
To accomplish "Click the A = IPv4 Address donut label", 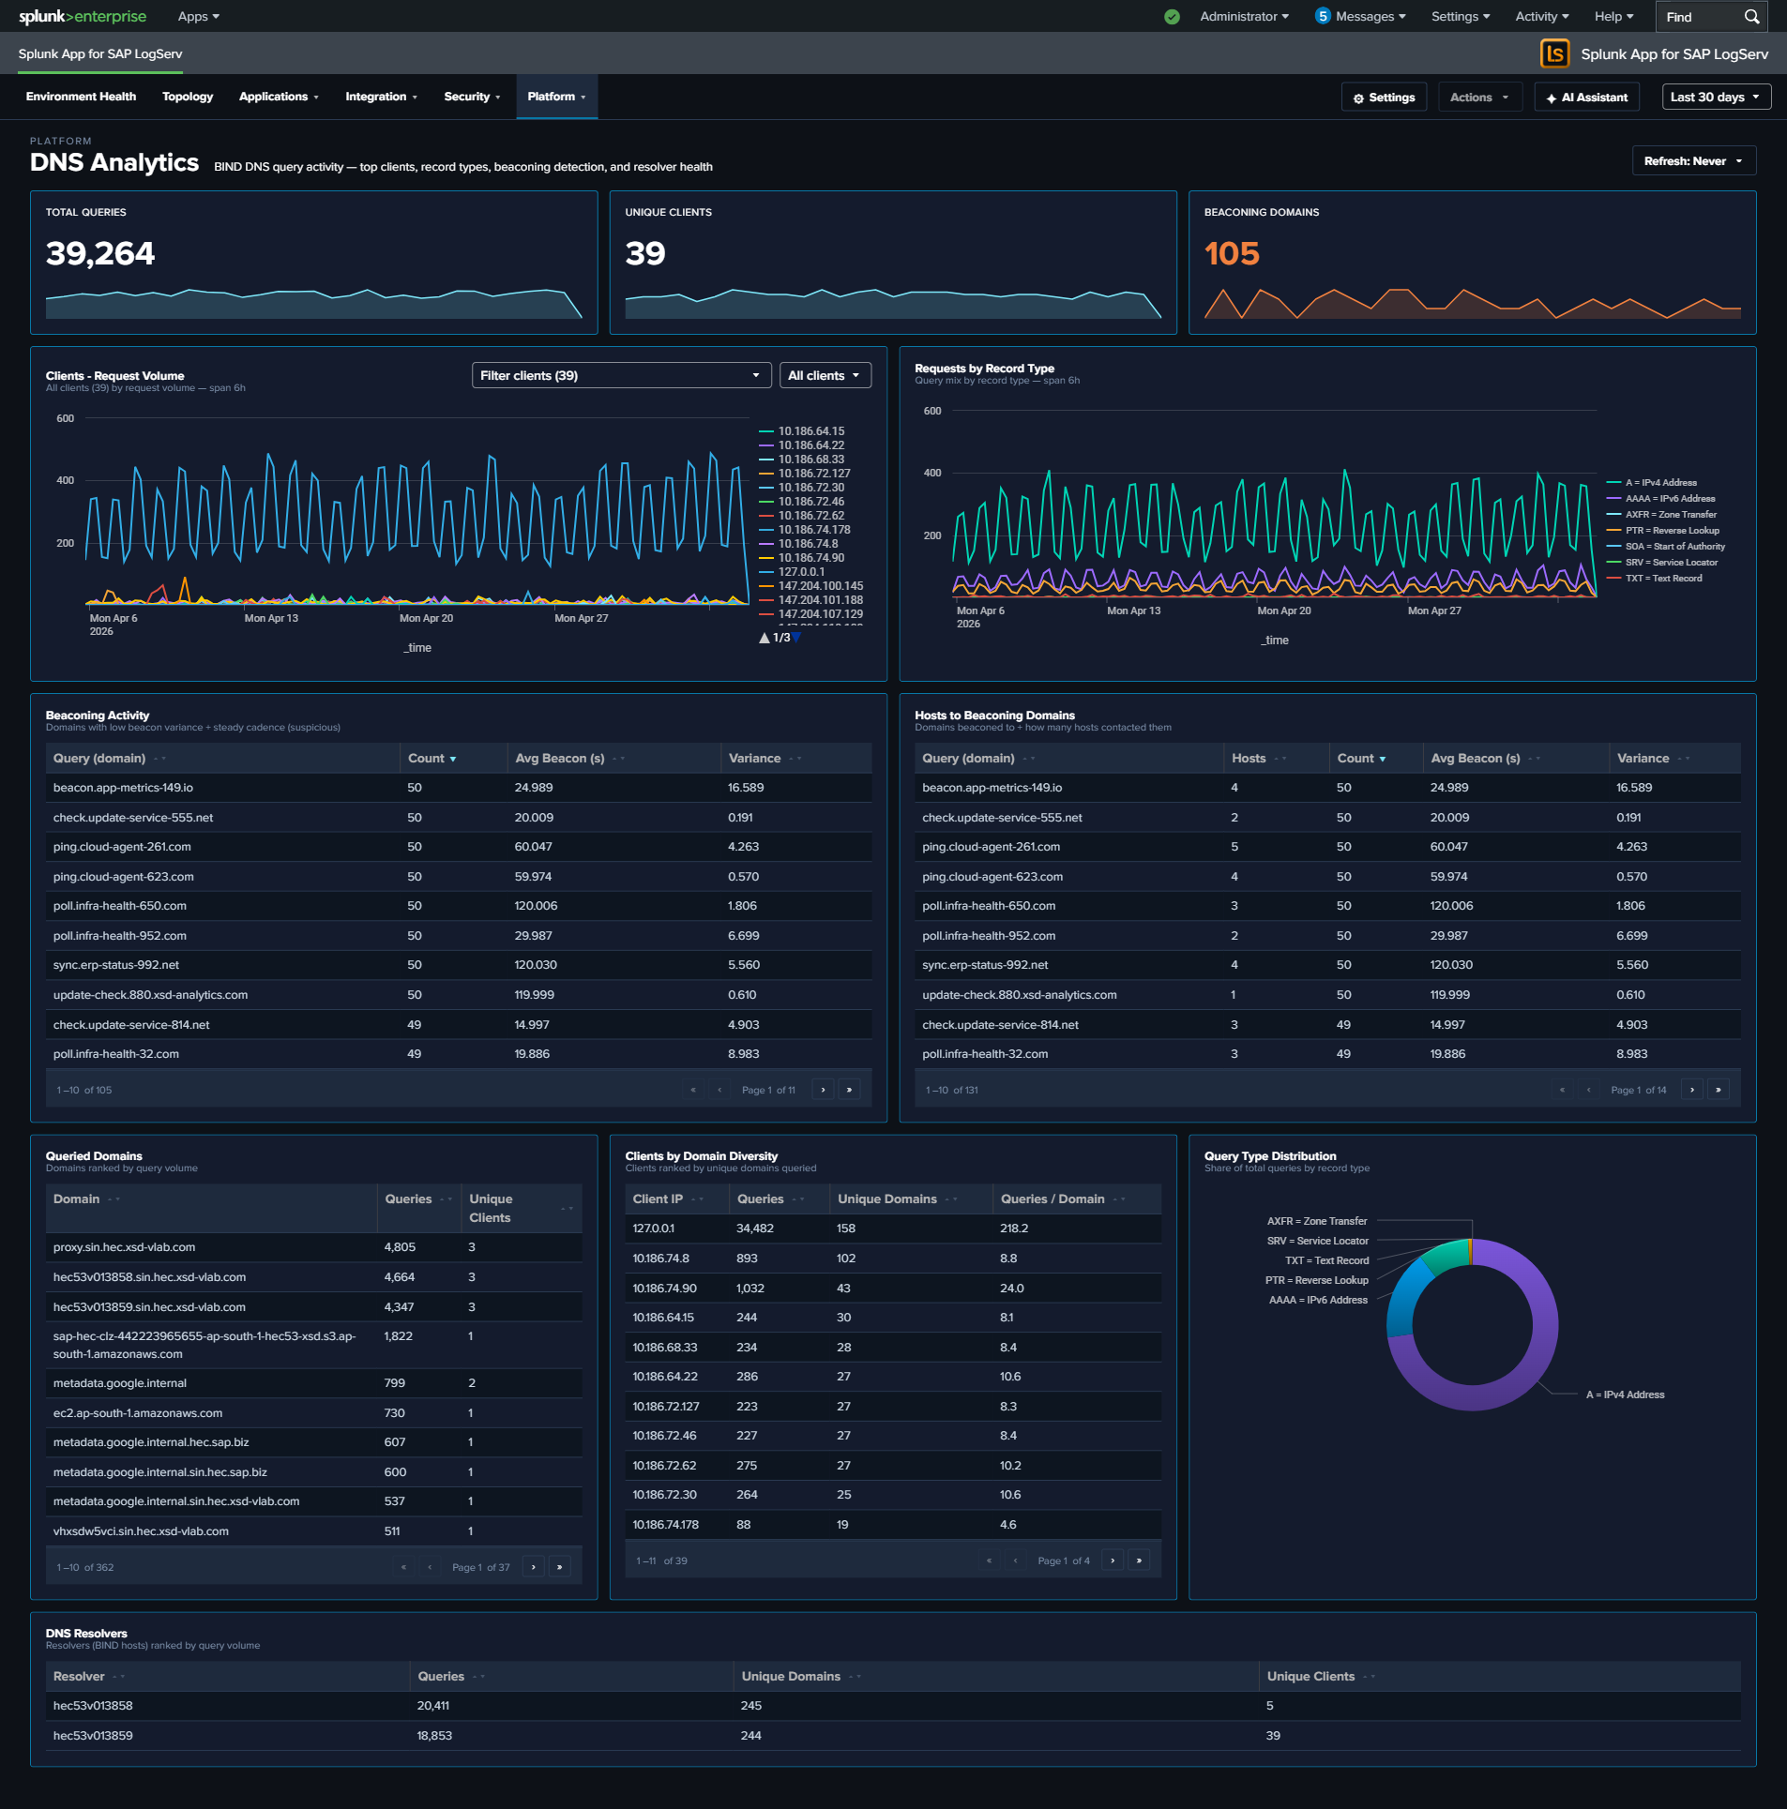I will coord(1625,1394).
